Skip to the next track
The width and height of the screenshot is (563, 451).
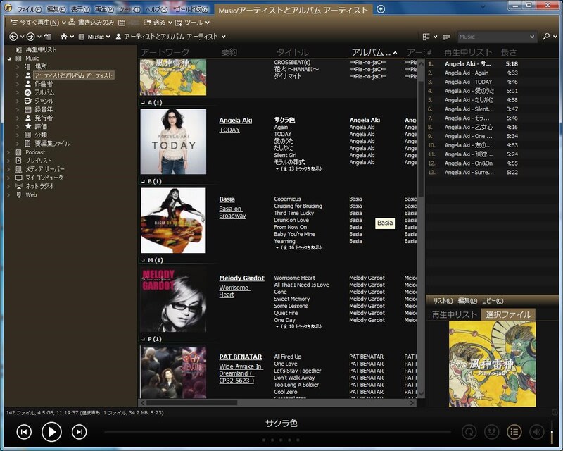pos(80,432)
